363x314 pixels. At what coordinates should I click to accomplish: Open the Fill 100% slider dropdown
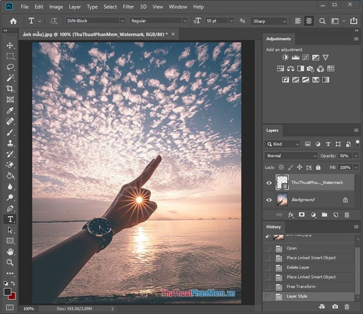pyautogui.click(x=356, y=167)
